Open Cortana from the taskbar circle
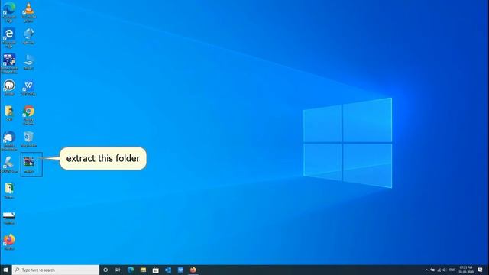Image resolution: width=489 pixels, height=275 pixels. [x=105, y=270]
